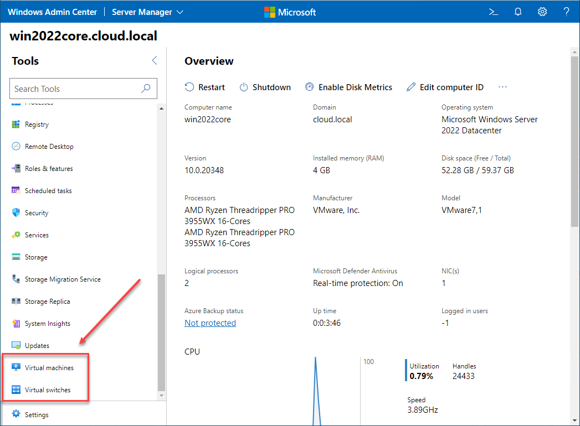
Task: Click Enable Disk Metrics label
Action: tap(355, 87)
